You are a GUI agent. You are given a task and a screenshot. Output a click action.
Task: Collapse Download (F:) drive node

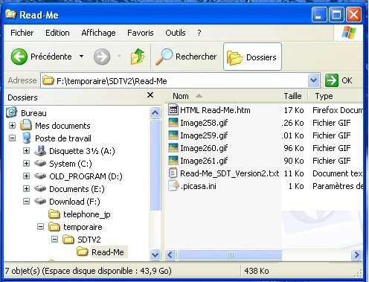26,202
